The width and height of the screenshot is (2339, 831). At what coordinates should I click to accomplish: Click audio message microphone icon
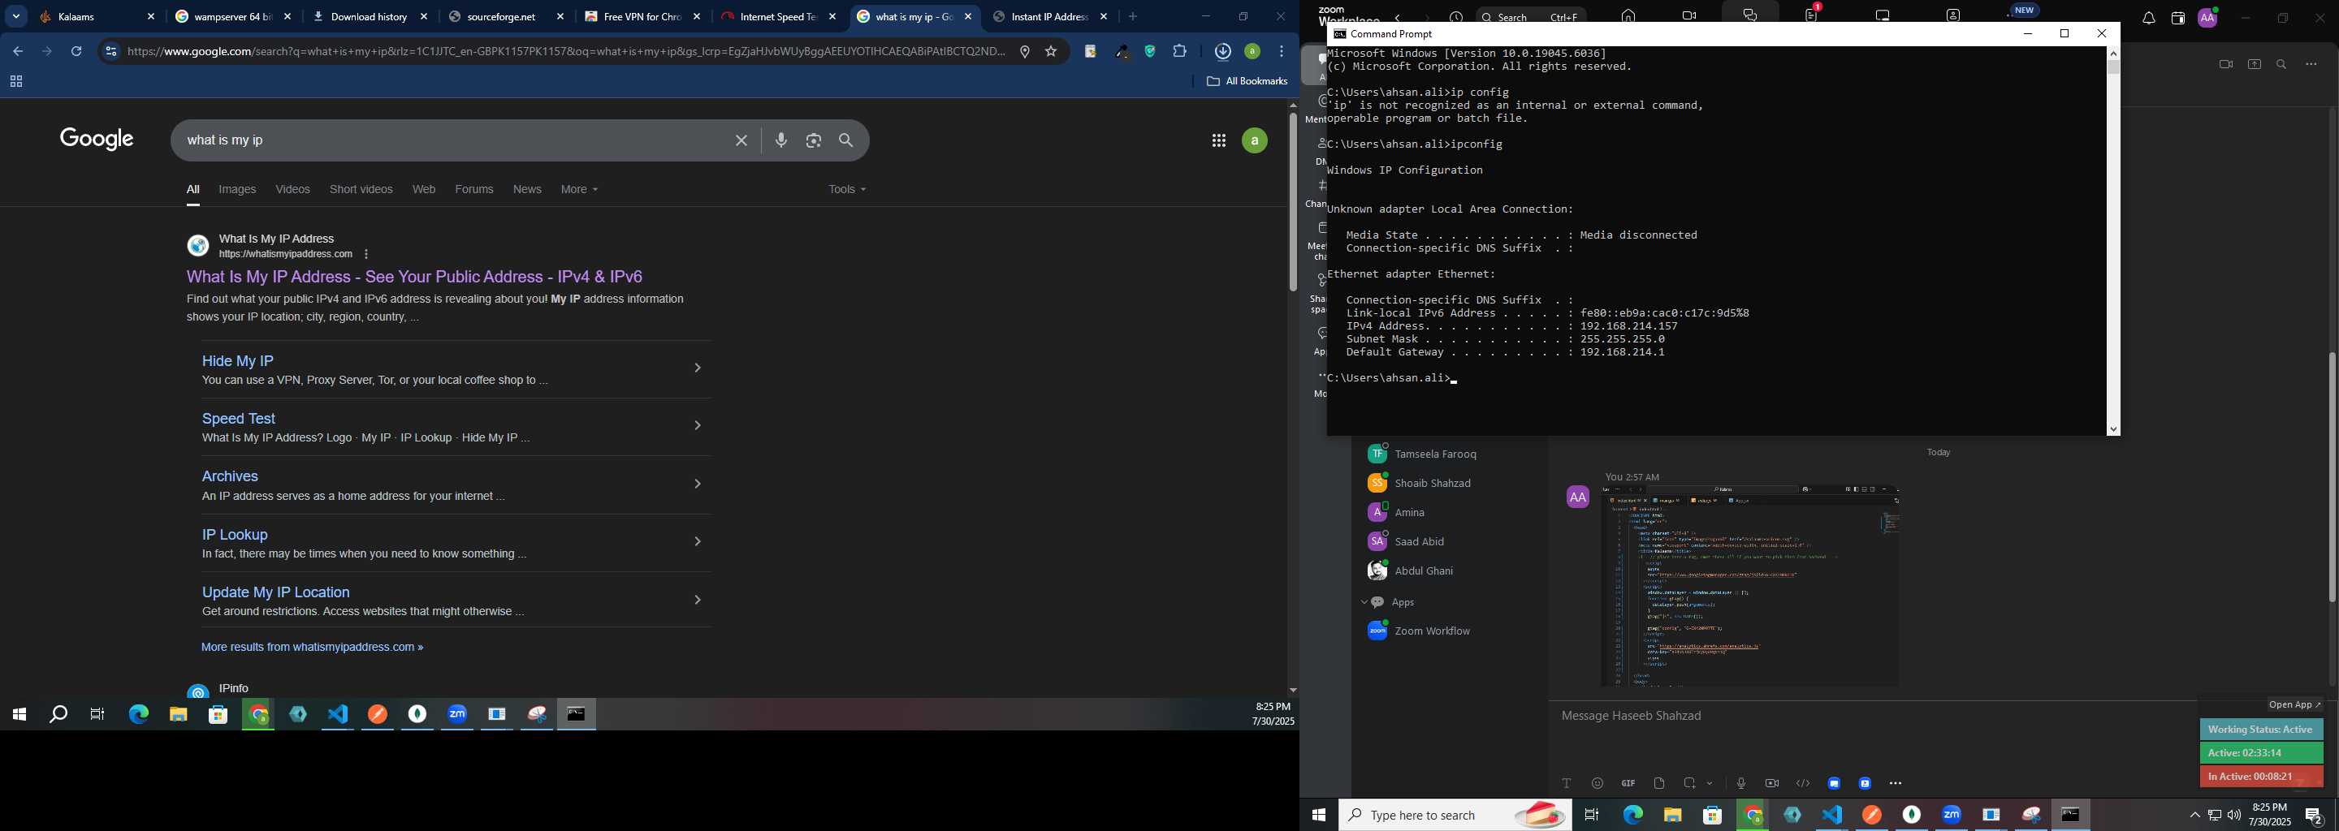click(1740, 784)
